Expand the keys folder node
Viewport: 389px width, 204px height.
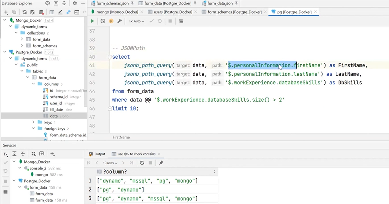33,122
